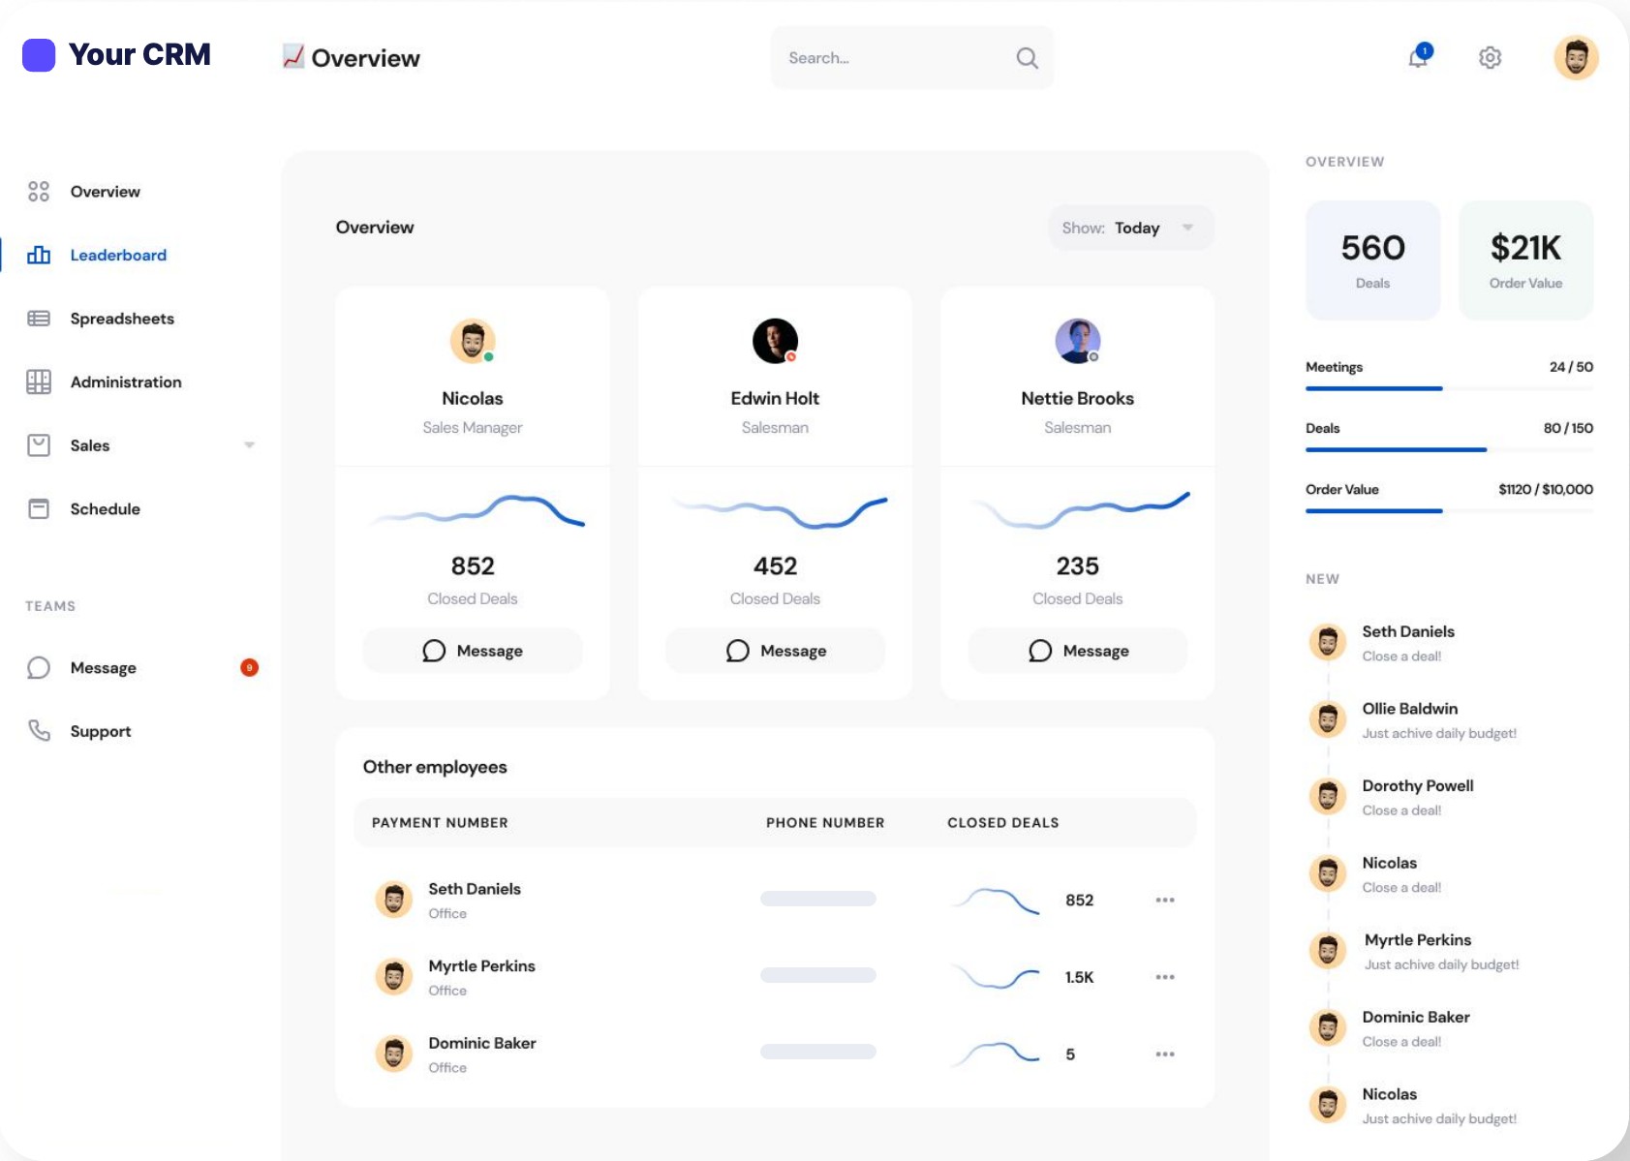Click the Spreadsheets sidebar icon
1630x1161 pixels.
coord(39,319)
